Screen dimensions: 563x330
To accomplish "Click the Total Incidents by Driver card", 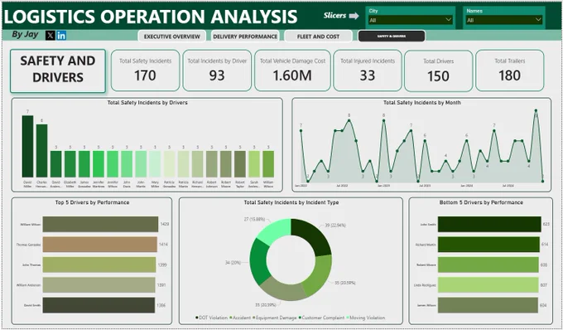I will click(x=217, y=70).
